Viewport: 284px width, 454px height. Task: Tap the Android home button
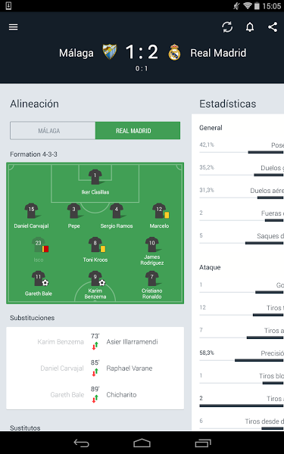pos(142,443)
